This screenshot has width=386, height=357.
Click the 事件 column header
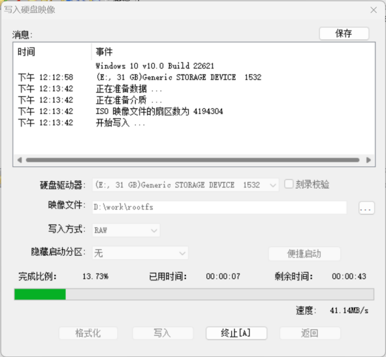233,52
